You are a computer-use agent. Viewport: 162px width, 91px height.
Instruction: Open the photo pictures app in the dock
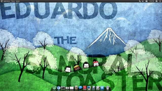[89, 88]
